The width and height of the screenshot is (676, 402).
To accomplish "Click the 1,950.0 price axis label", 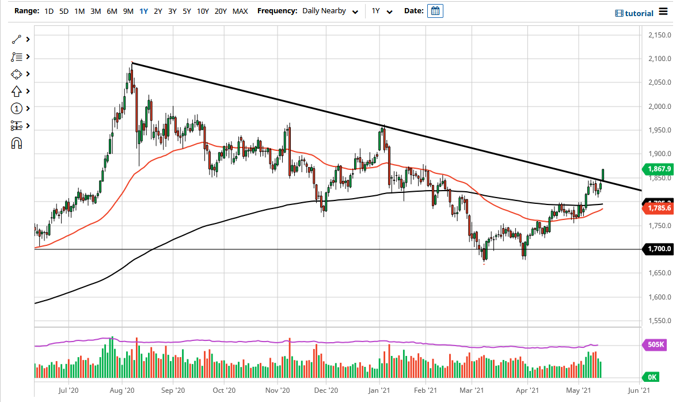I will coord(660,130).
